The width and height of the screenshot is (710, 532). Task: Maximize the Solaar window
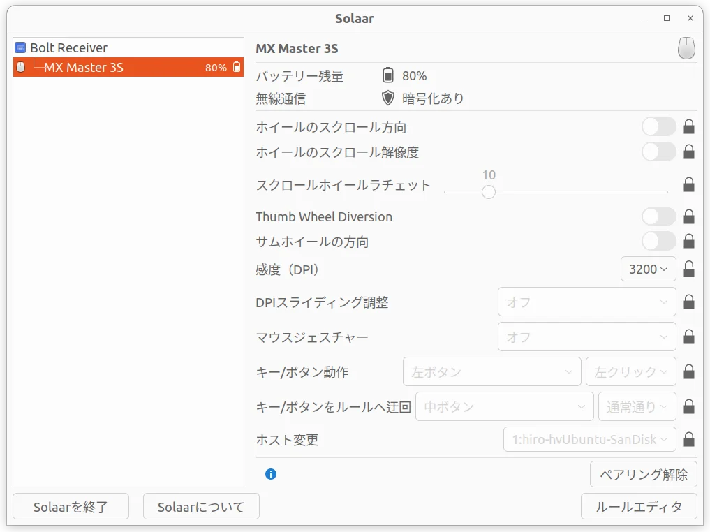click(x=667, y=19)
